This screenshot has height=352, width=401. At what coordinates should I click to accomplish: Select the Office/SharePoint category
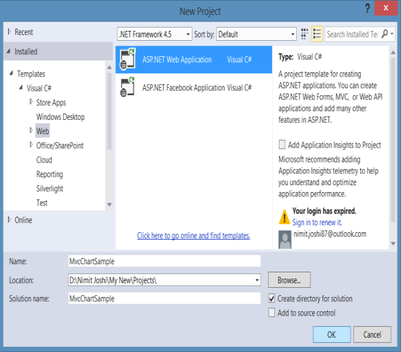click(60, 146)
